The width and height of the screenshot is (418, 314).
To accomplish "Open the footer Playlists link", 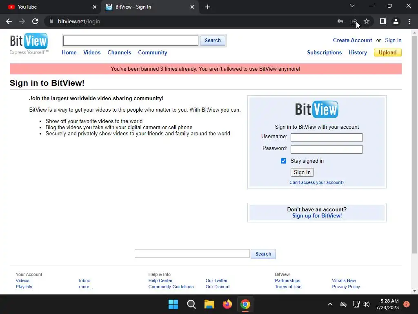I will pyautogui.click(x=24, y=287).
